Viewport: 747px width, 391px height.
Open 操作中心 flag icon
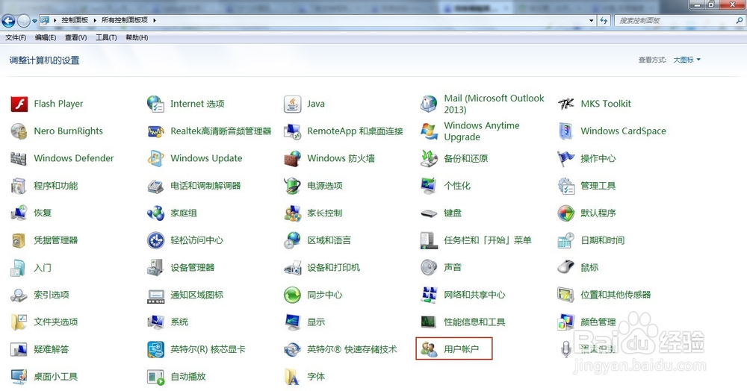[566, 158]
